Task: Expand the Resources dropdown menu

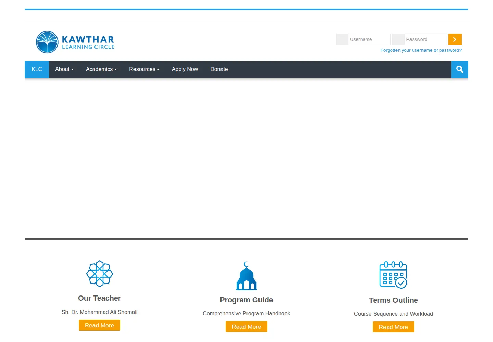Action: coord(144,69)
